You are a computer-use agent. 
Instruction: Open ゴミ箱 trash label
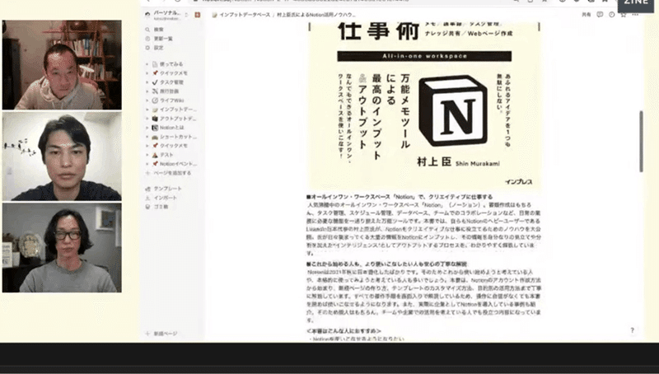pyautogui.click(x=161, y=207)
